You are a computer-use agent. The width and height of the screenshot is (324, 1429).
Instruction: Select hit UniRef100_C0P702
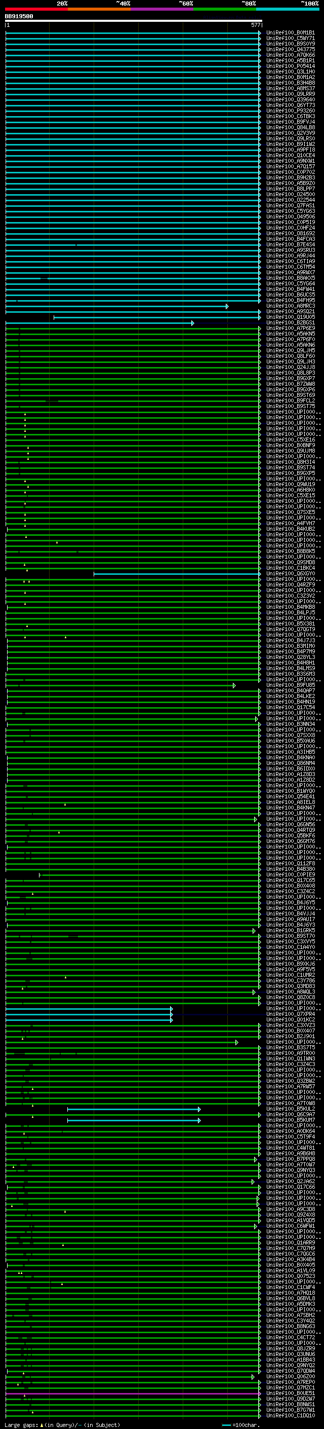point(291,172)
